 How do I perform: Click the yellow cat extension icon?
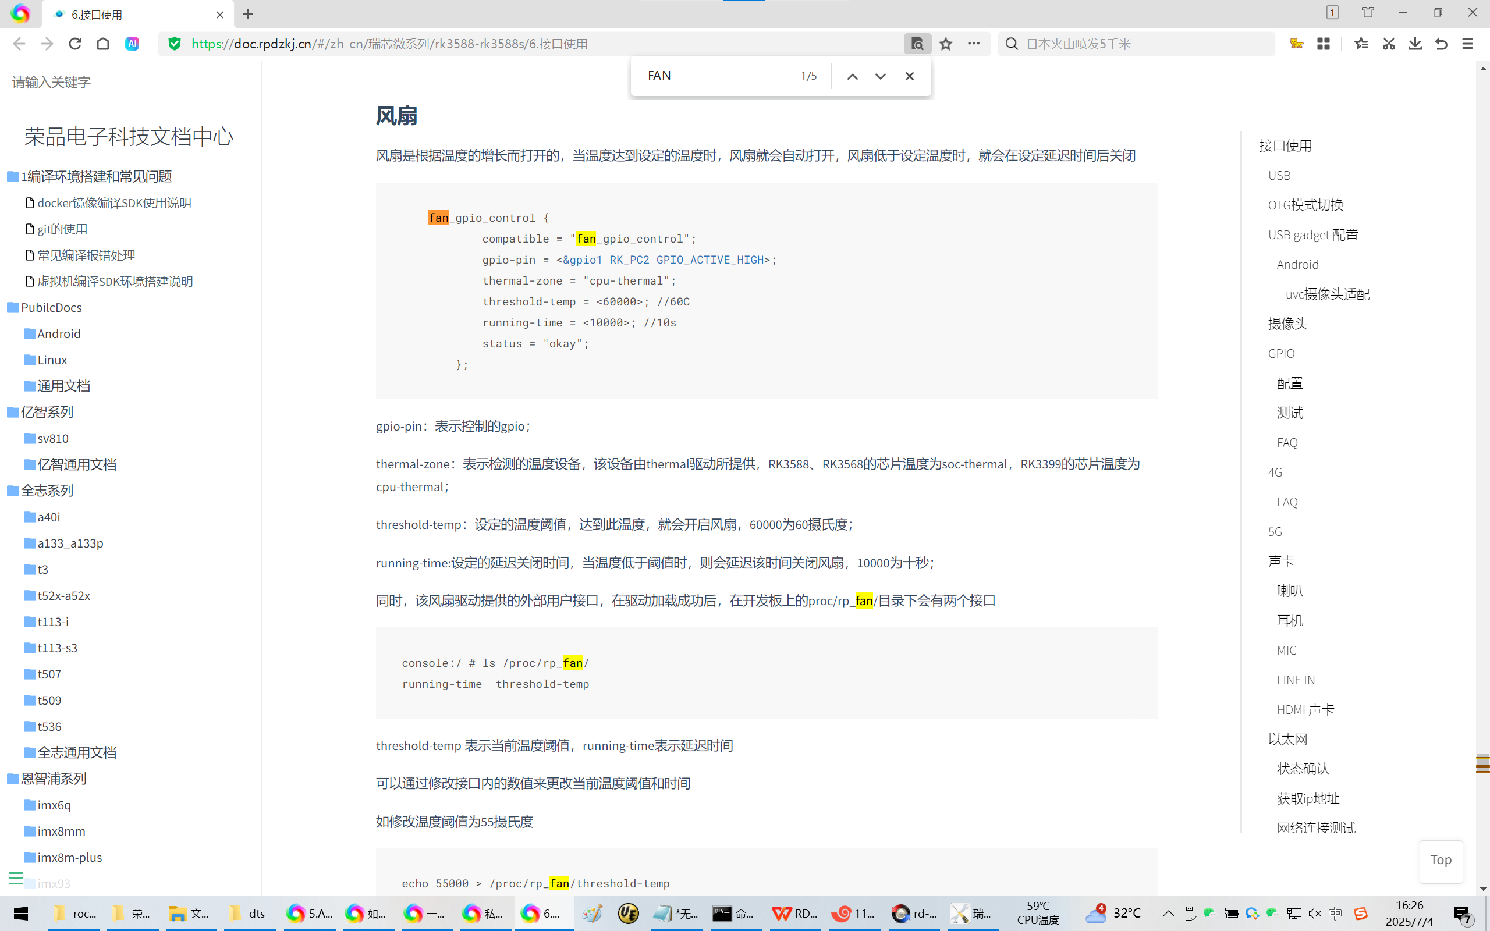(1296, 44)
